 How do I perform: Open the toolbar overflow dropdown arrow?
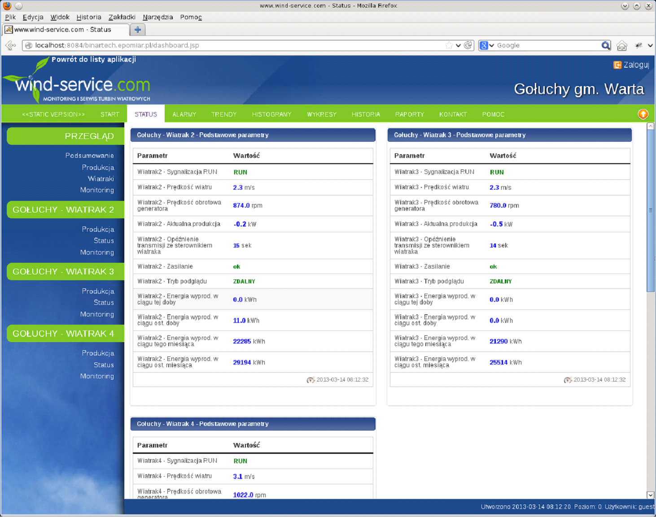point(650,45)
